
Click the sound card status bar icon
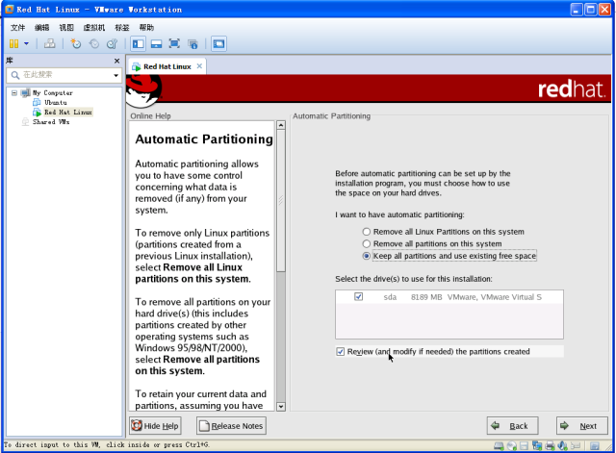pos(562,445)
